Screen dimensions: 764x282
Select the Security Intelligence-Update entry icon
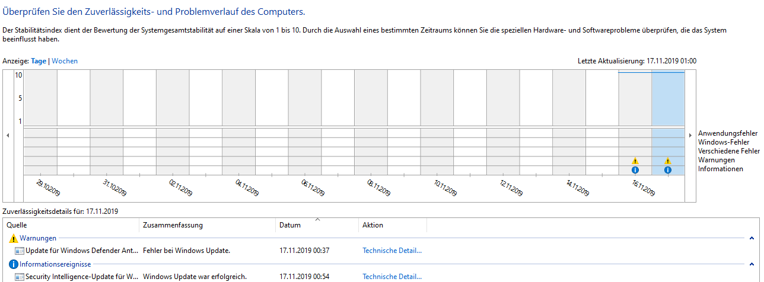[20, 277]
